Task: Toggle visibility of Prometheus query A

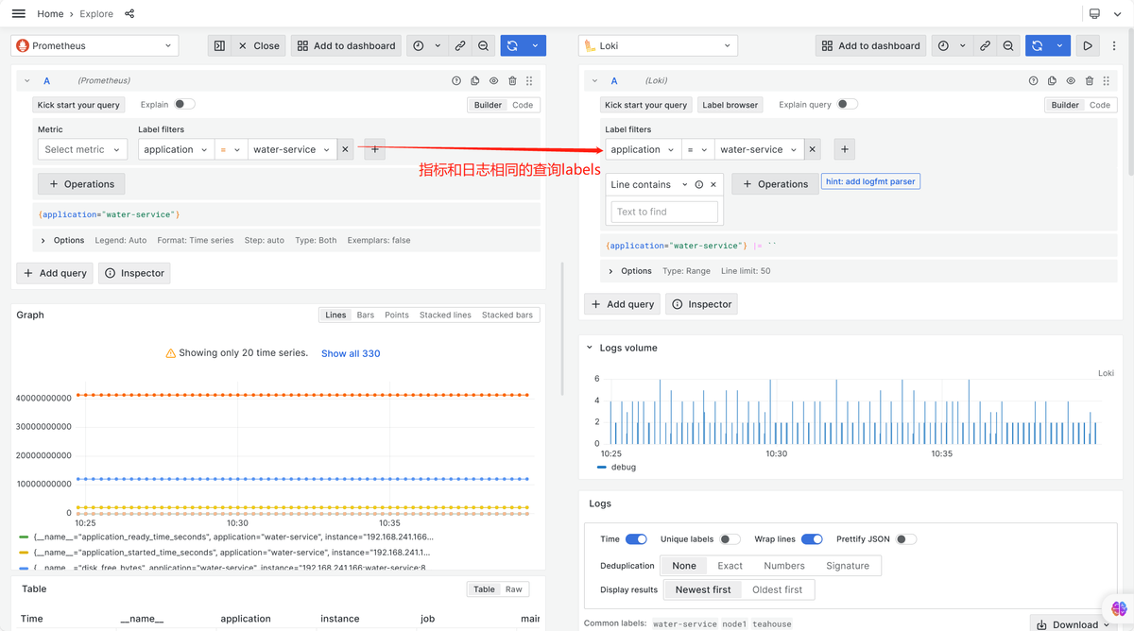Action: click(x=493, y=81)
